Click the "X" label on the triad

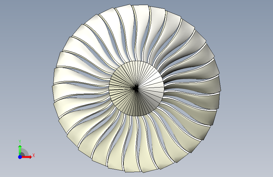tap(34, 155)
